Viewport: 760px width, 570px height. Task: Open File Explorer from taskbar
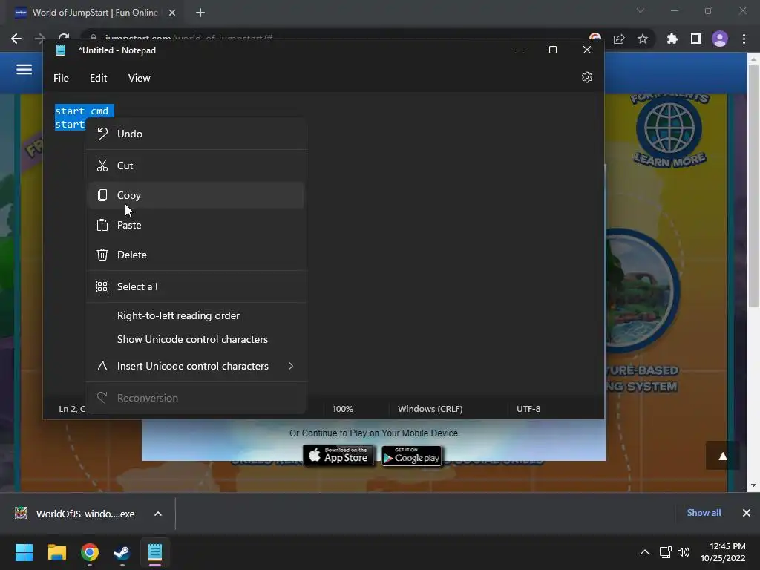coord(56,552)
